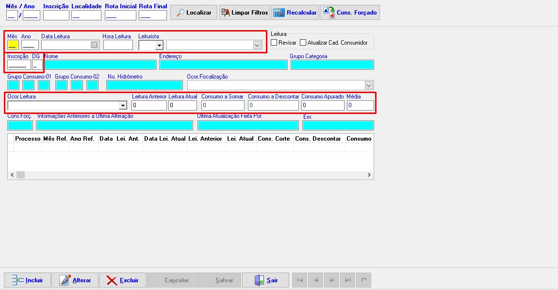This screenshot has height=290, width=558.
Task: Open the Data Leitura calendar picker
Action: click(x=95, y=45)
